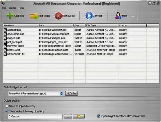Click path E:\Files\image\book1.wmf
Image resolution: width=161 pixels, height=122 pixels.
coord(53,50)
